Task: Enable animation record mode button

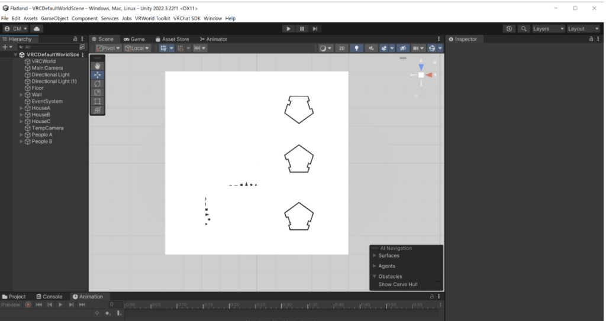Action: coord(28,305)
